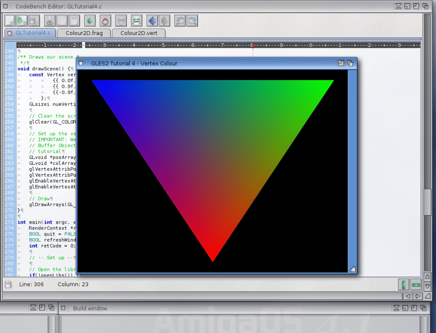
Task: Click the horizontal scrollbar right arrow
Action: [x=418, y=296]
